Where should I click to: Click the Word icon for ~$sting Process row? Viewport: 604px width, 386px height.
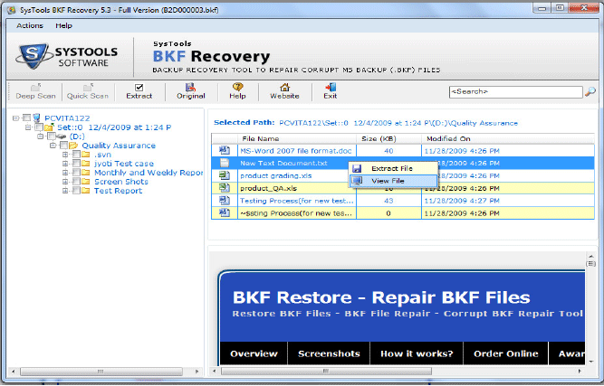click(x=225, y=212)
